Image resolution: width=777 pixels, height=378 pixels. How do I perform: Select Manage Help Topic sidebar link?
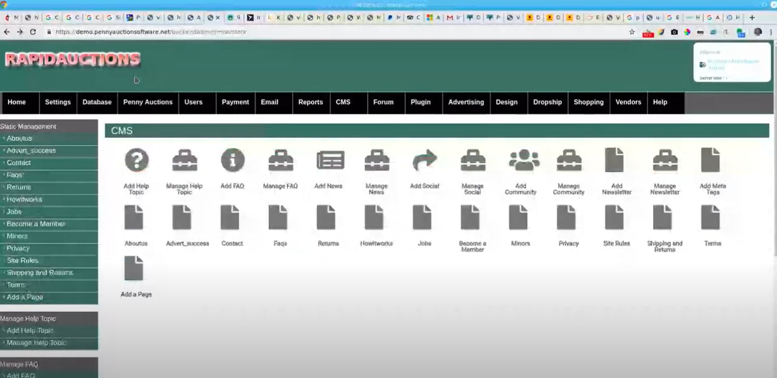[x=36, y=343]
